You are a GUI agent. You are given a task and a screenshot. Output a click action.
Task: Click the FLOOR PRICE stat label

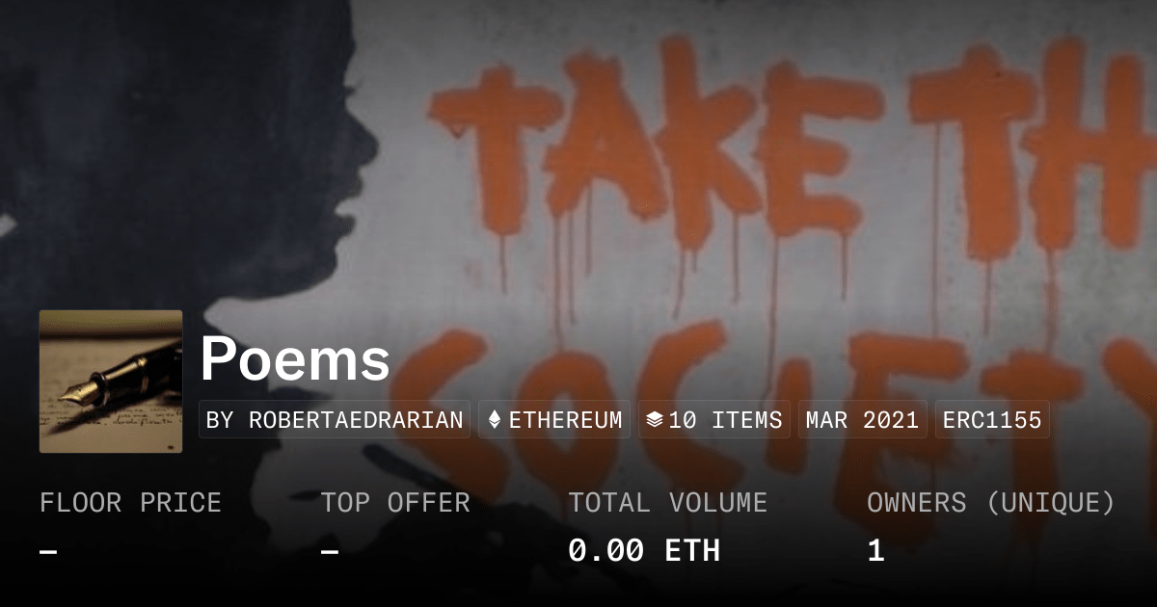pos(130,503)
